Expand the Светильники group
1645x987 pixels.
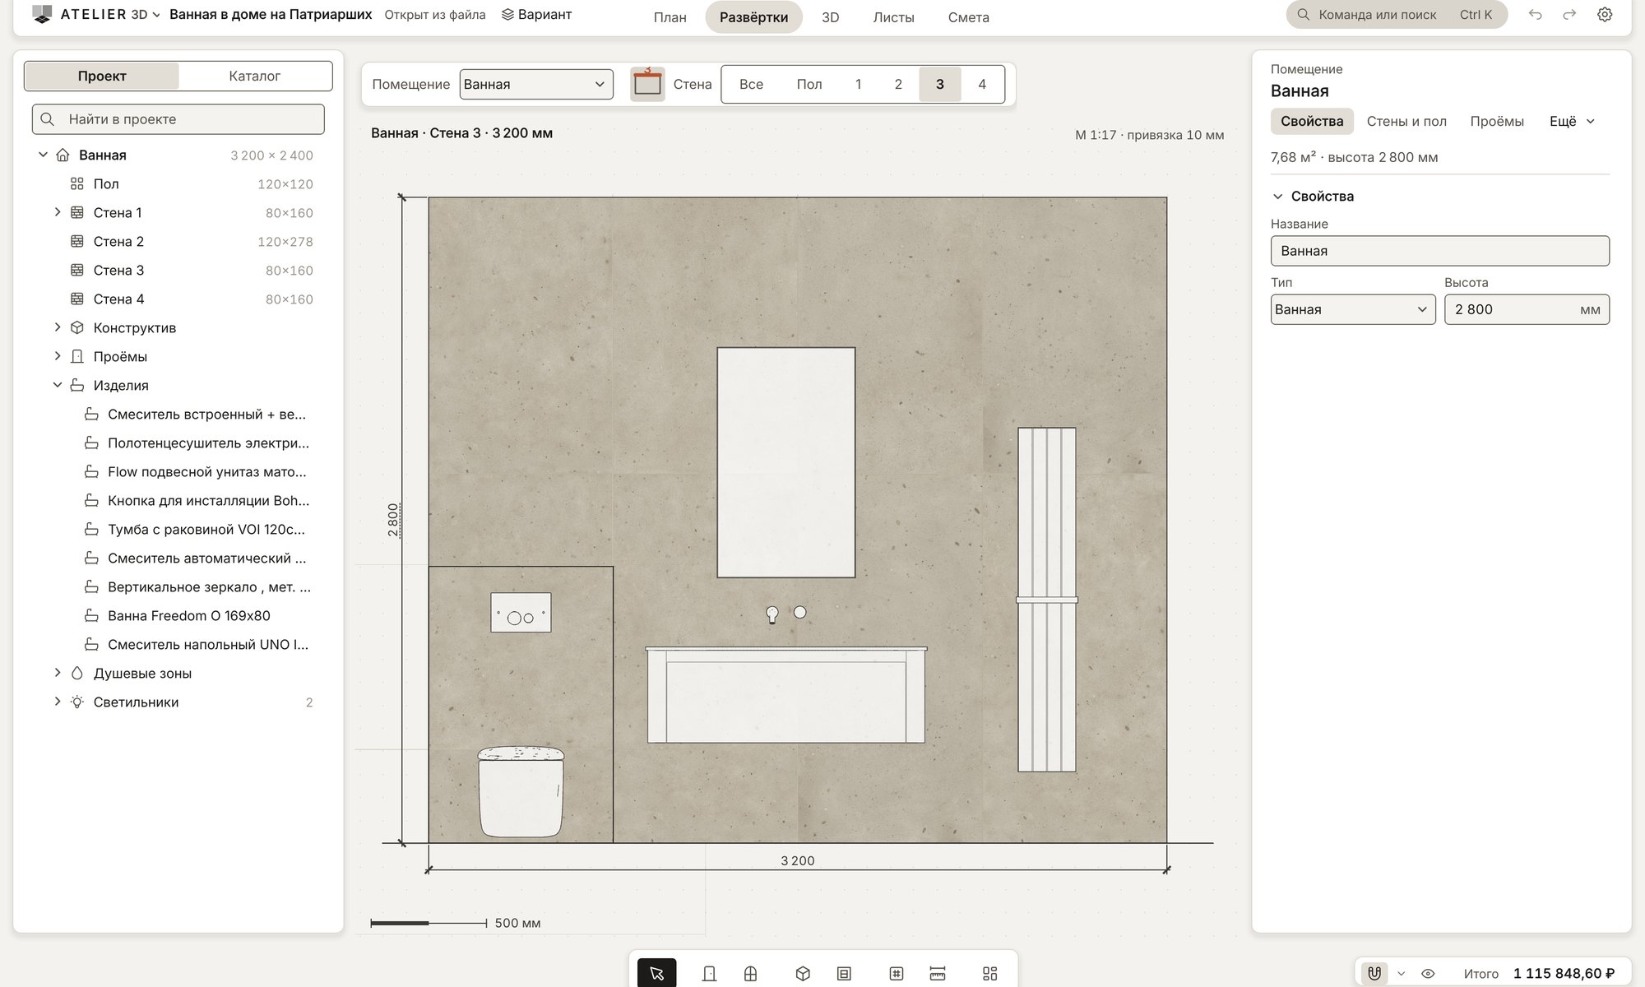(x=58, y=702)
